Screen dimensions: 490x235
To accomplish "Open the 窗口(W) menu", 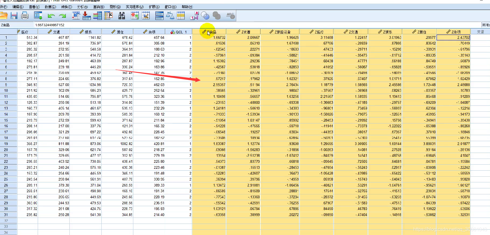I will tap(170, 7).
